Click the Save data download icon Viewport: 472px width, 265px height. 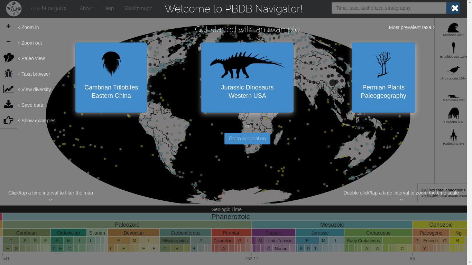click(8, 104)
